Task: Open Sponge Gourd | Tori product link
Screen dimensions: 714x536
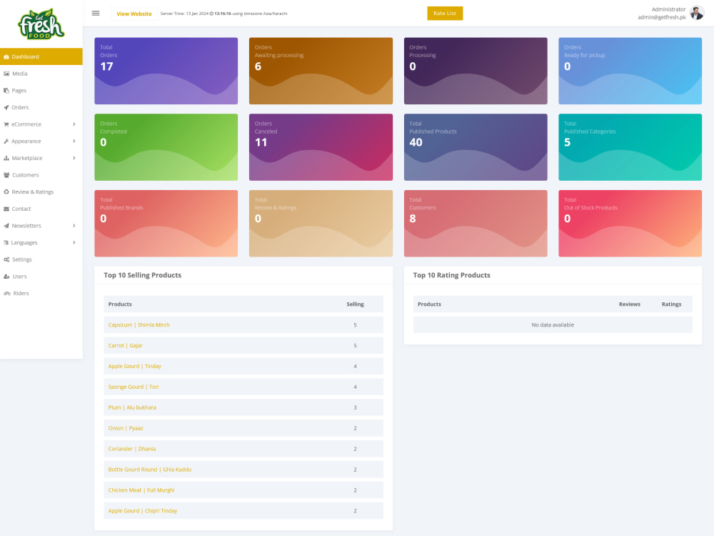Action: pos(134,387)
